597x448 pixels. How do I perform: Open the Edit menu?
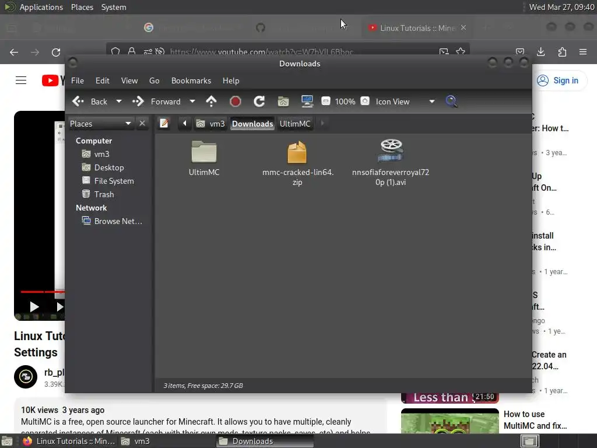click(x=102, y=80)
